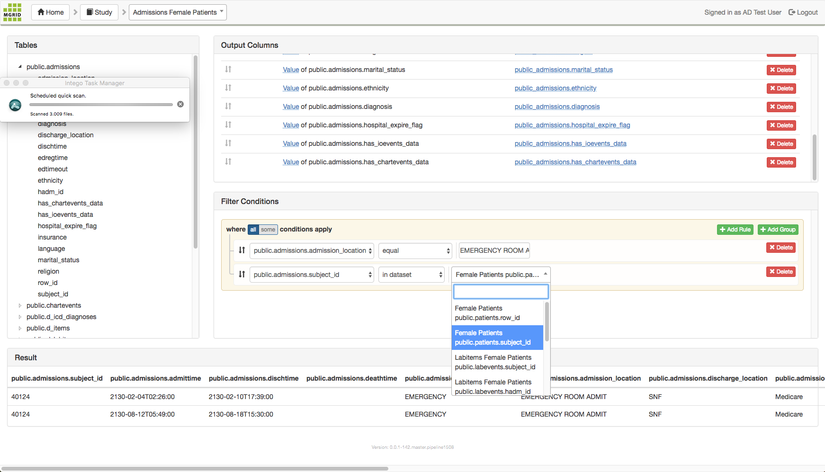Log out of the application

click(803, 12)
